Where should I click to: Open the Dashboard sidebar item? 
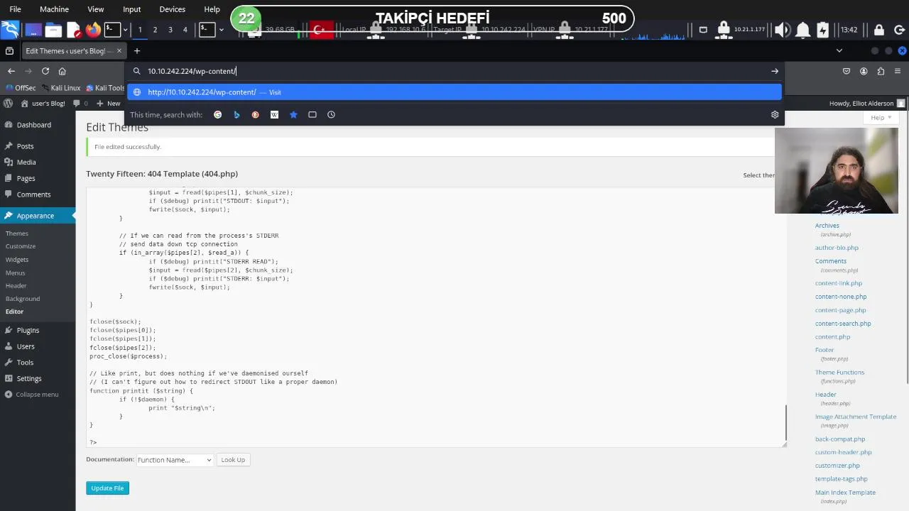click(38, 125)
